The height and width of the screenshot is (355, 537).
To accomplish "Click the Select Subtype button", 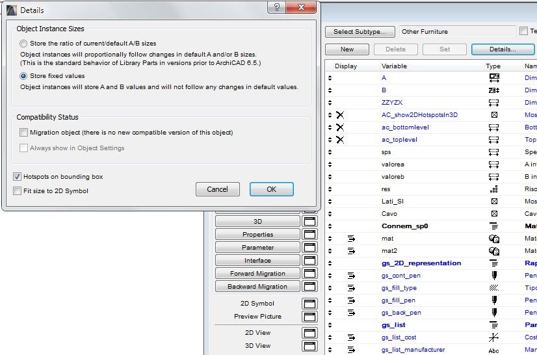I will click(360, 31).
